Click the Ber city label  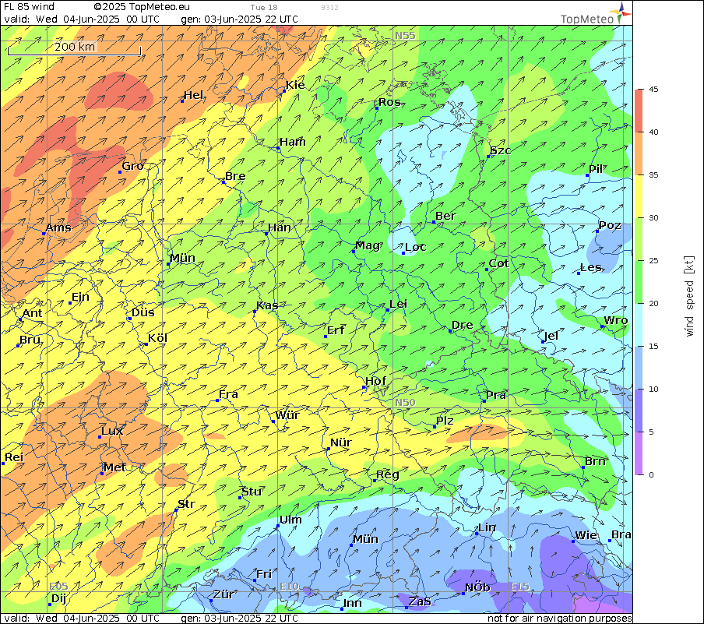pos(445,216)
